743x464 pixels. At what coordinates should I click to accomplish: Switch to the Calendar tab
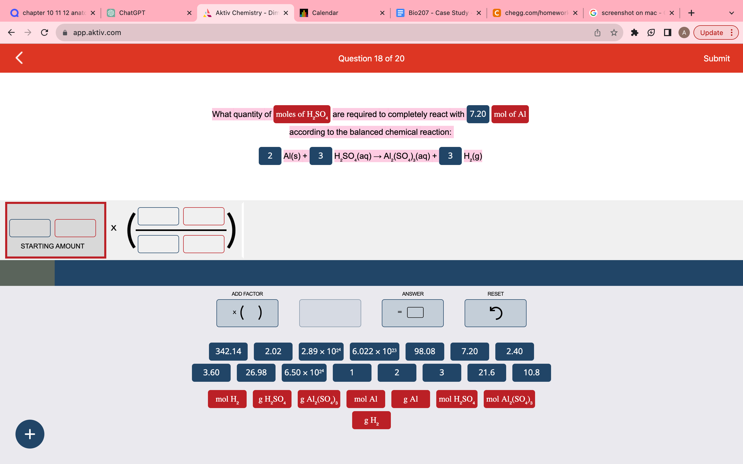[325, 13]
